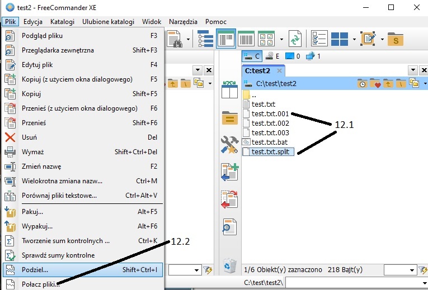Image resolution: width=428 pixels, height=290 pixels.
Task: Open the Narzędzia menu
Action: click(183, 22)
